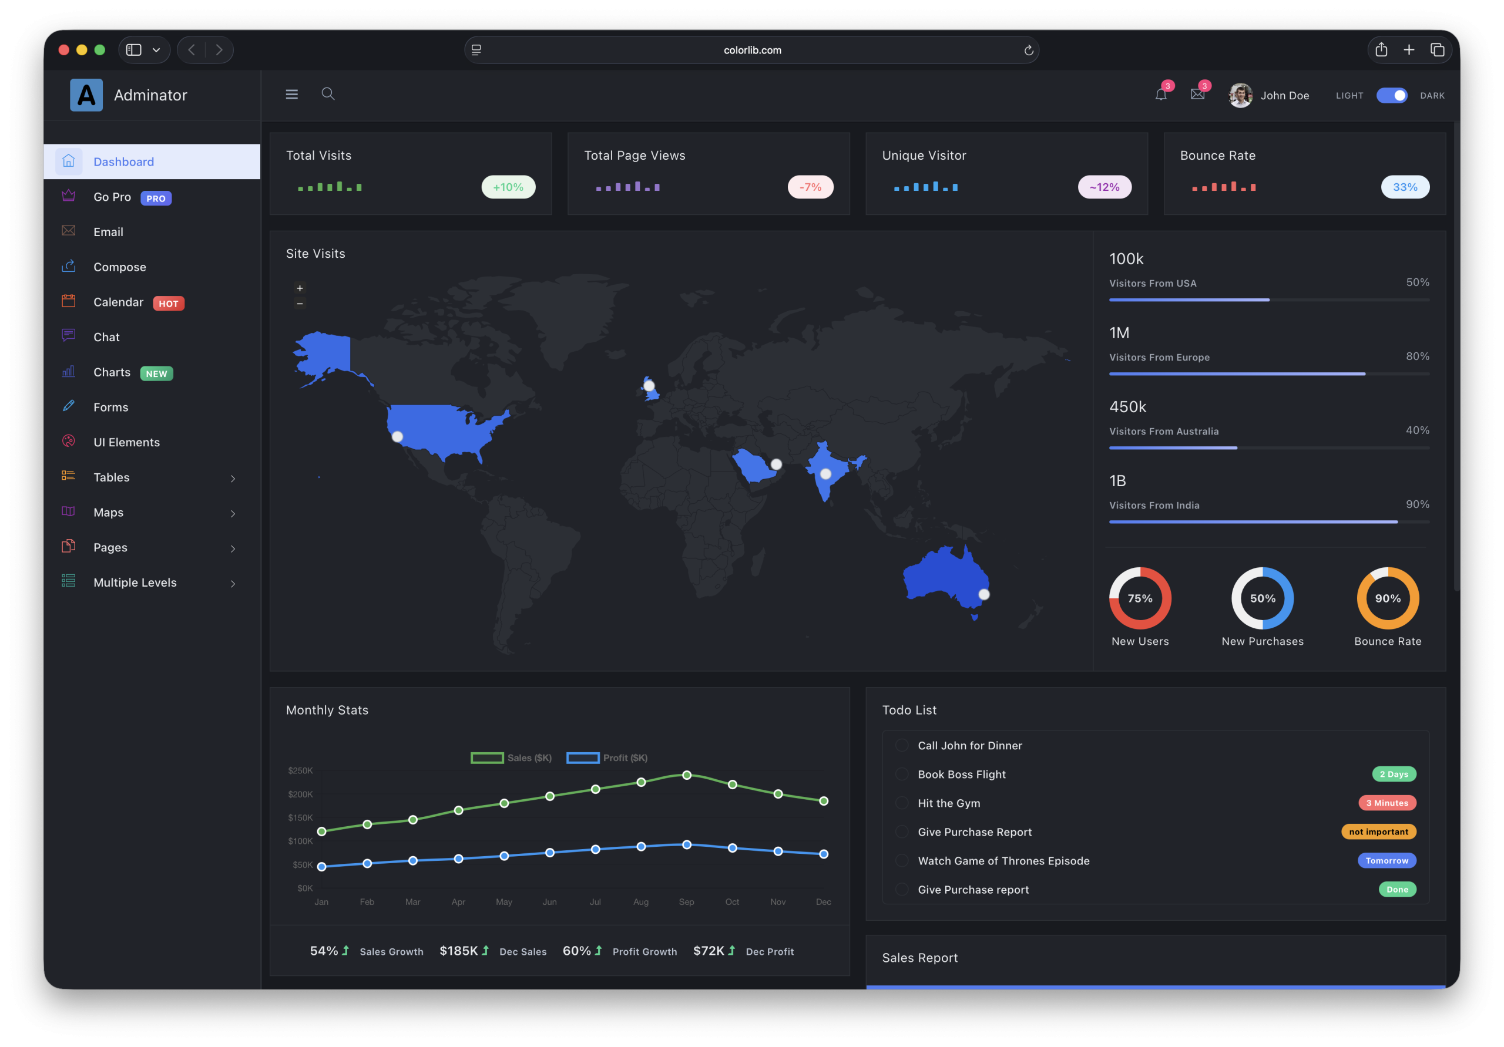Open the Forms pencil icon
1504x1047 pixels.
tap(69, 406)
